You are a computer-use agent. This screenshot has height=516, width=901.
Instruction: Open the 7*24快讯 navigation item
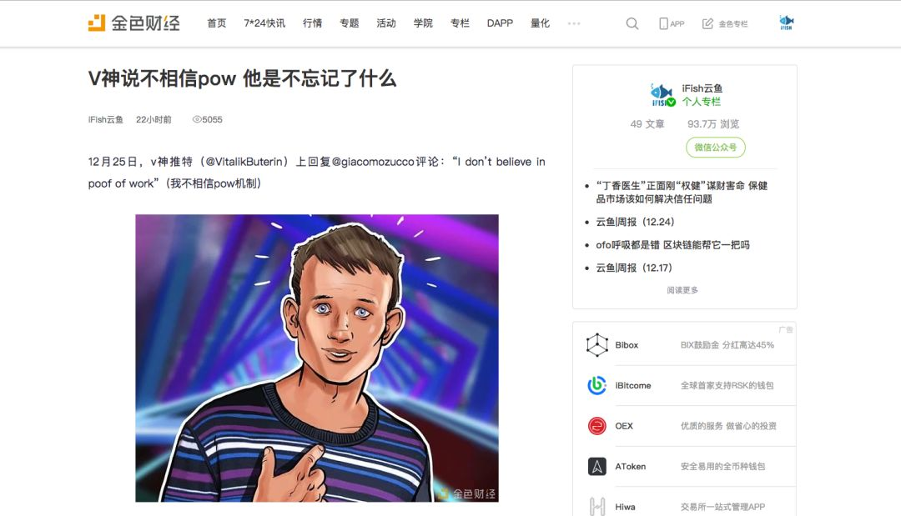[x=264, y=23]
